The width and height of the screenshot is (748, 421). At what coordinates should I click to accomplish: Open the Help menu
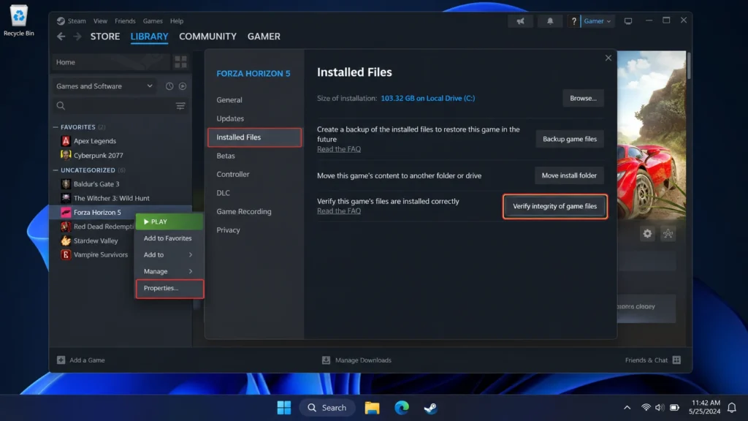tap(177, 21)
